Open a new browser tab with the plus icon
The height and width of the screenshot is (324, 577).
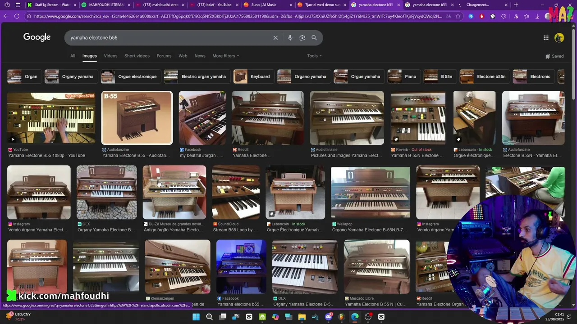pos(516,5)
